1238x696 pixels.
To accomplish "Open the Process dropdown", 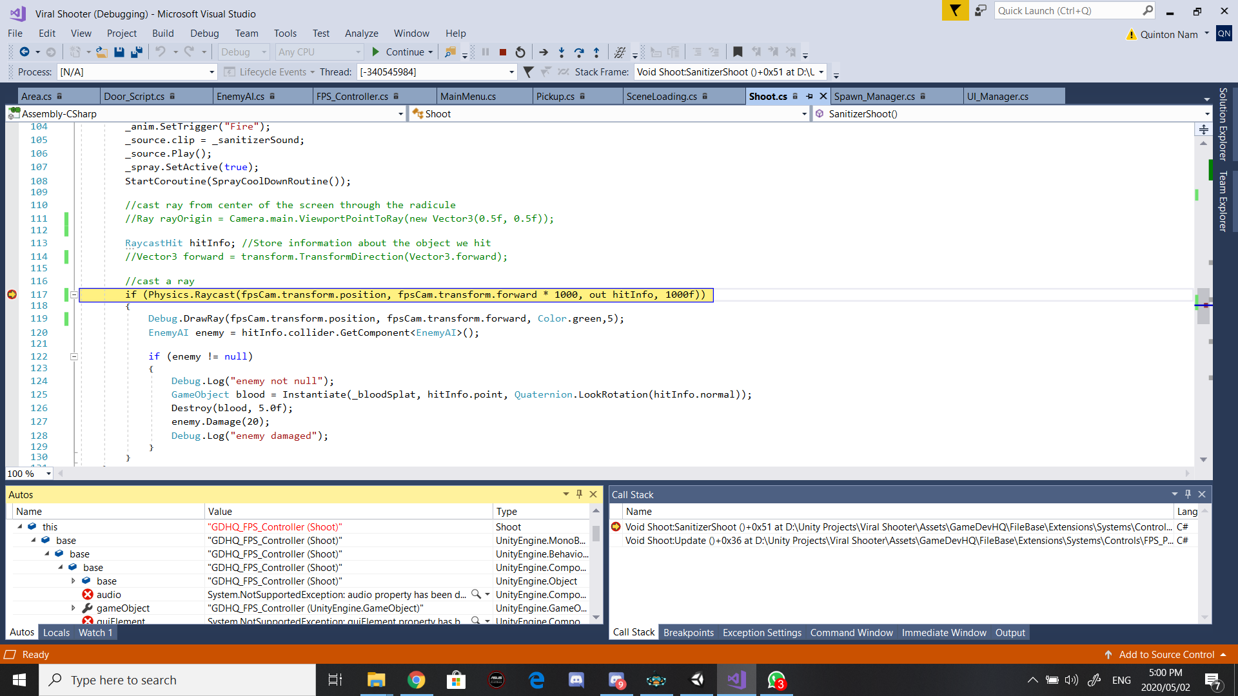I will pyautogui.click(x=211, y=72).
